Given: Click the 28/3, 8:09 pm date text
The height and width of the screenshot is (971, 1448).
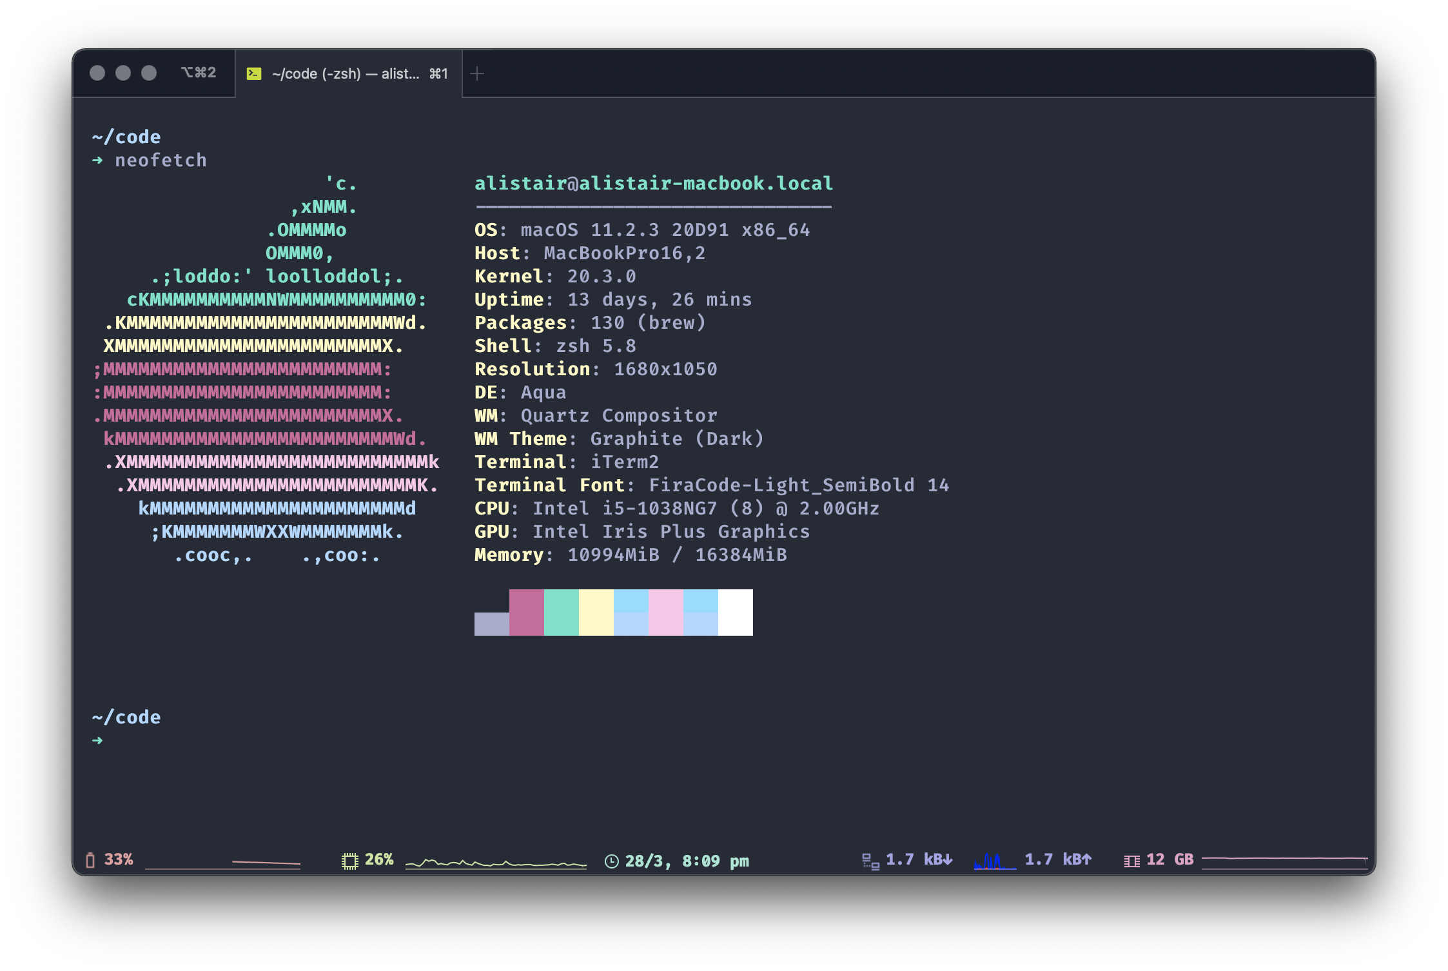Looking at the screenshot, I should point(687,861).
